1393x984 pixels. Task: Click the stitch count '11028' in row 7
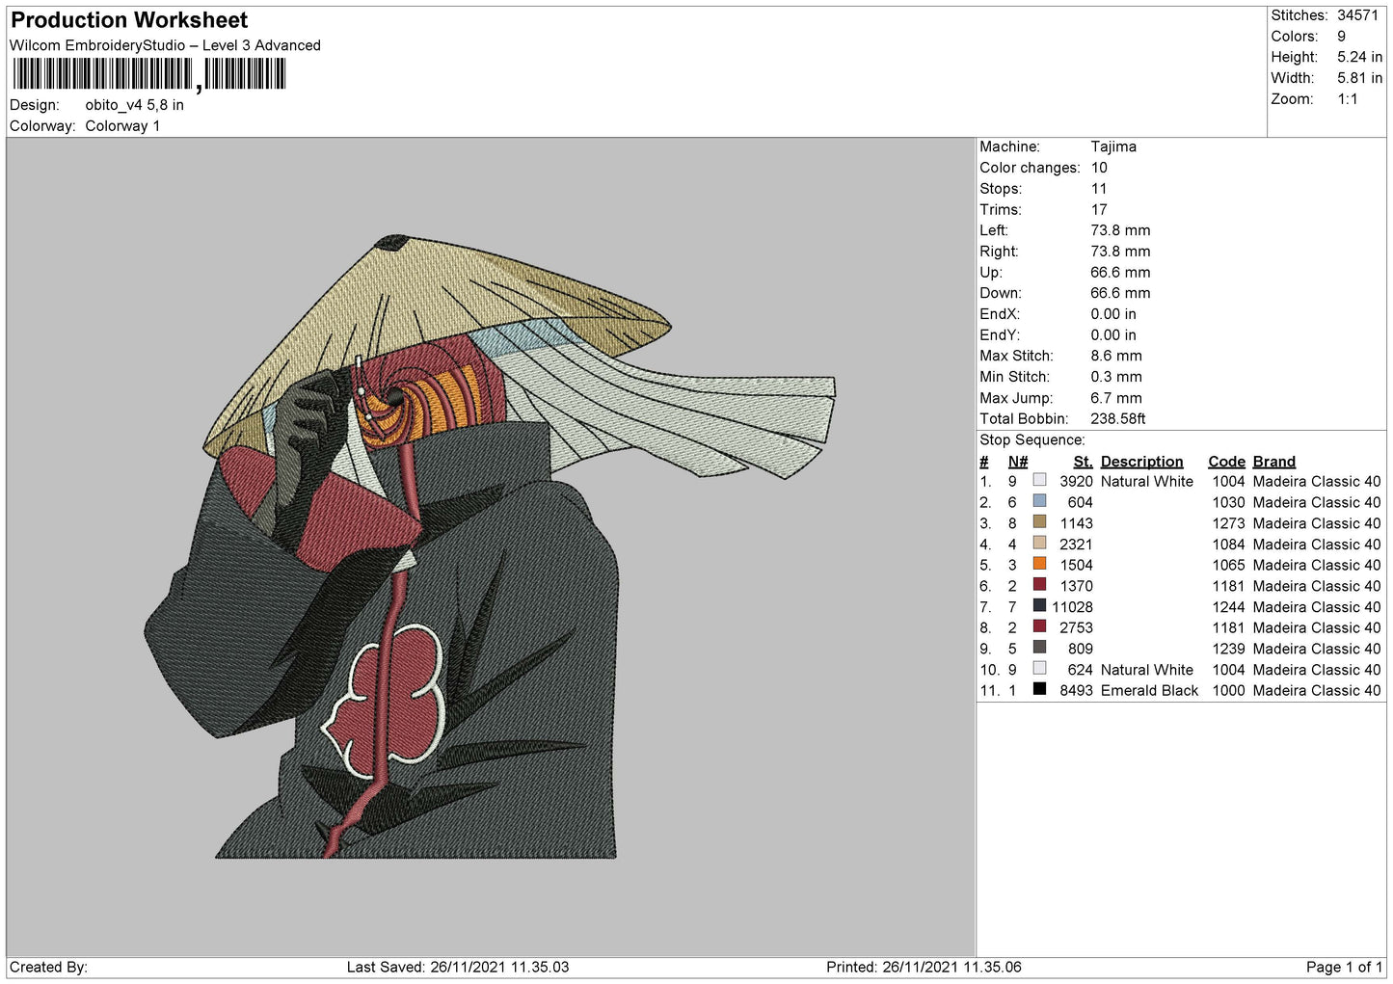pos(1072,607)
